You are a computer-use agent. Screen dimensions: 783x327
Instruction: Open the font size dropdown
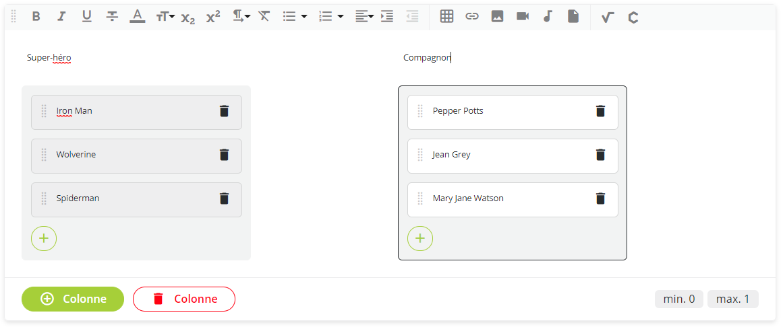pos(165,17)
